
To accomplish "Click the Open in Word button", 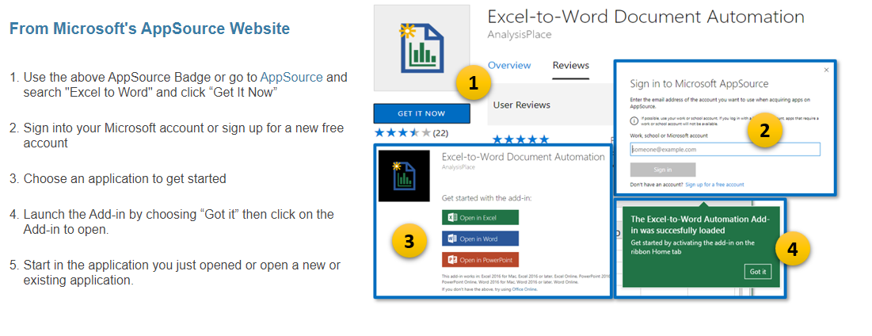I will [481, 239].
